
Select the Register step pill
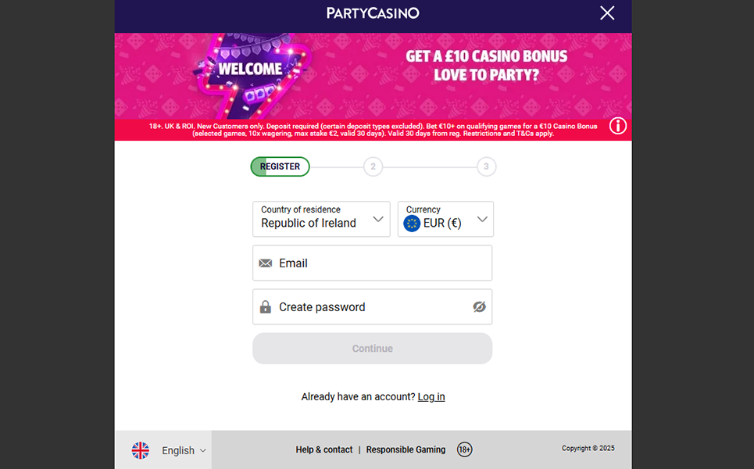279,166
